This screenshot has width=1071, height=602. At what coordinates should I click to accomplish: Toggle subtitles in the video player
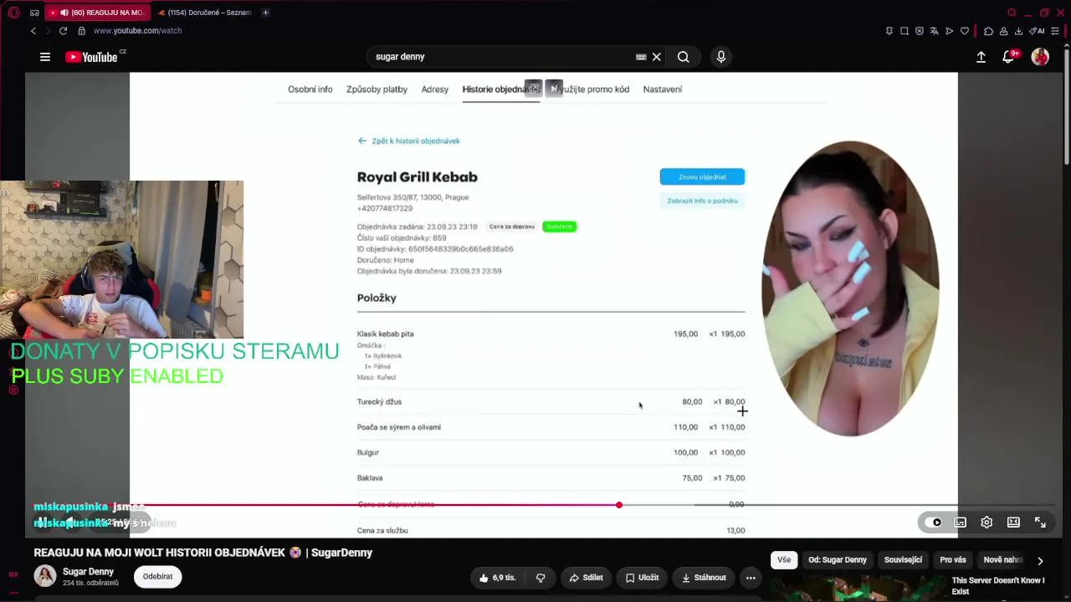(x=960, y=523)
